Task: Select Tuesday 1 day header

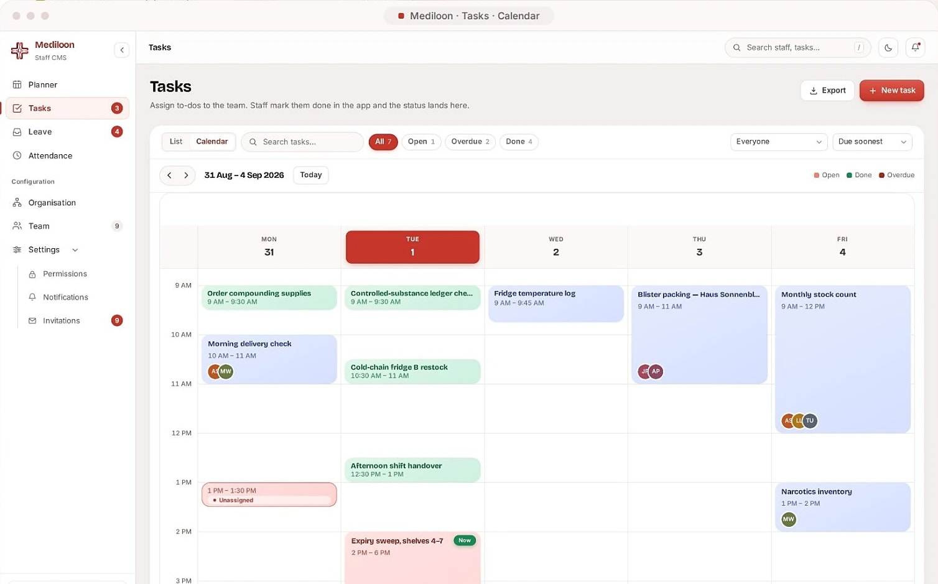Action: (412, 247)
